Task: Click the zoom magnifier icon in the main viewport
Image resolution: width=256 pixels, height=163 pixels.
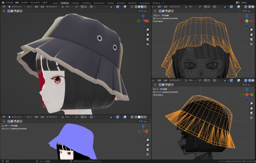Action: pyautogui.click(x=147, y=29)
